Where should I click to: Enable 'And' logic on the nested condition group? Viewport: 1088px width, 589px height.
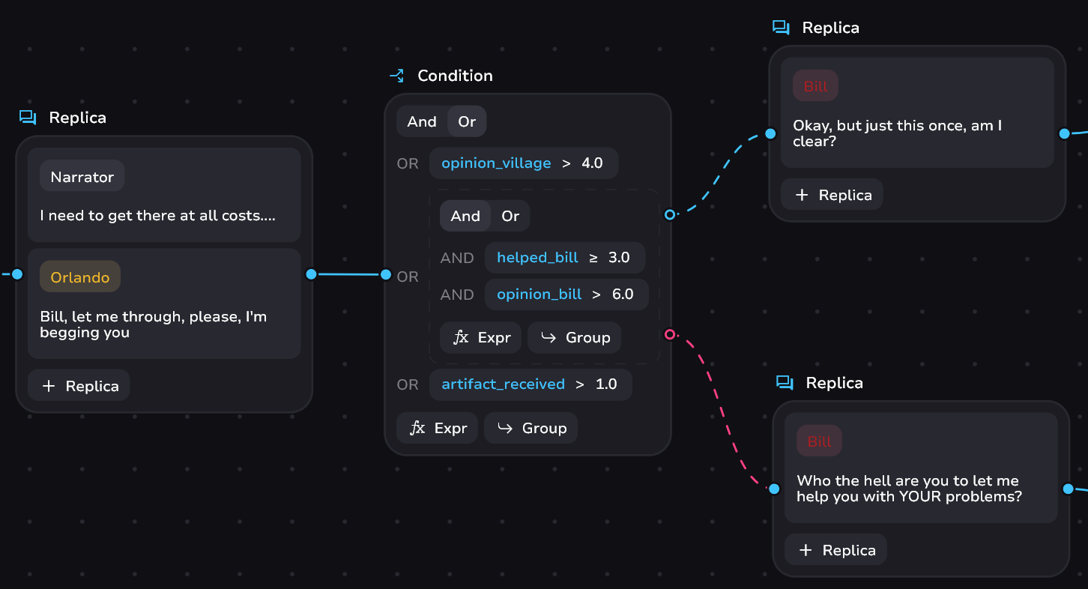[x=465, y=216]
